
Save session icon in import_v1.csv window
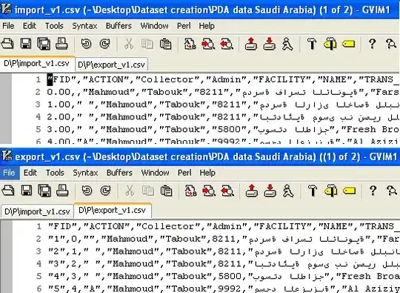(270, 44)
